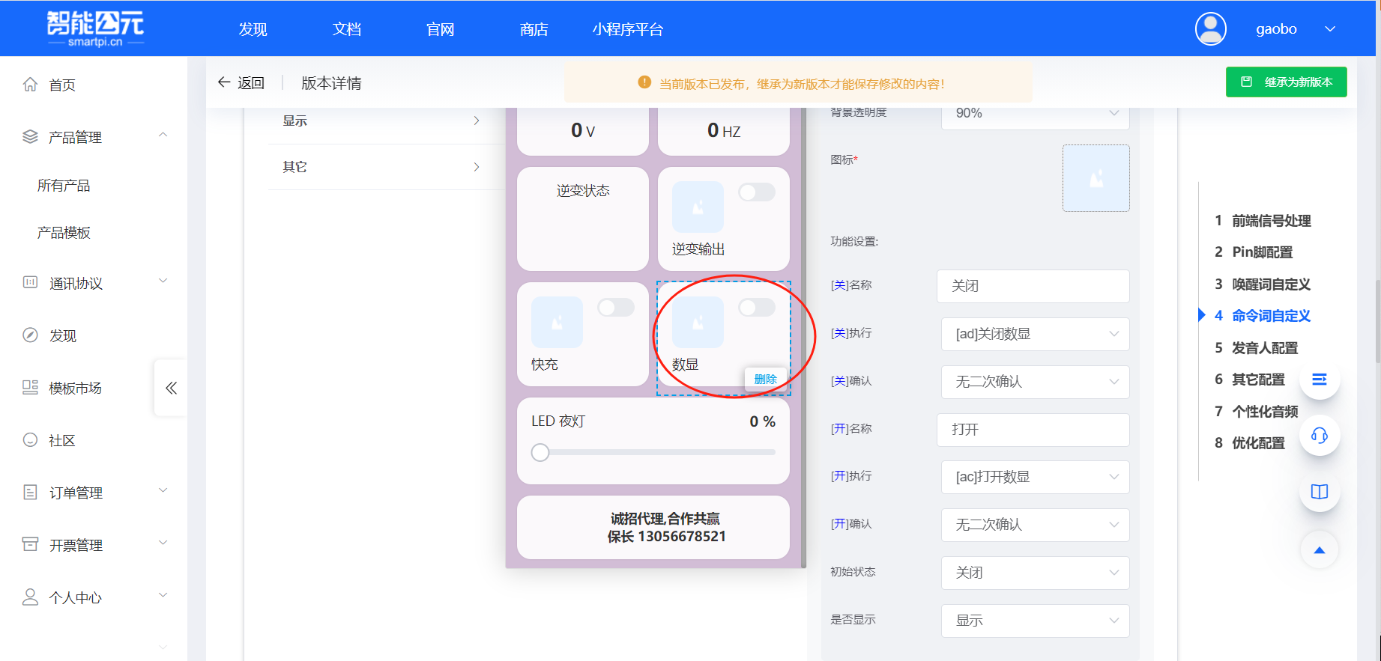
Task: Jump to 发音人配置 section
Action: point(1265,348)
